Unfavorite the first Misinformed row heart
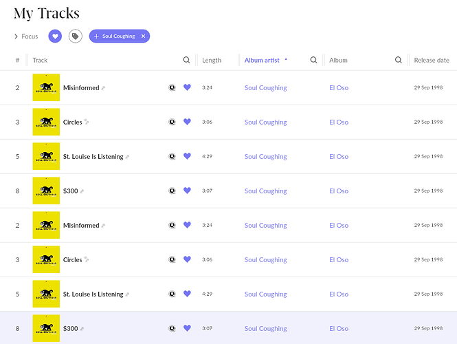 pos(187,87)
